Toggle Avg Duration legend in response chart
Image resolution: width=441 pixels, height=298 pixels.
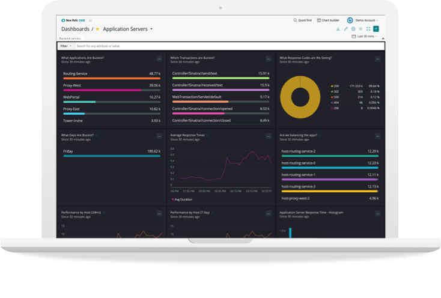pyautogui.click(x=183, y=198)
